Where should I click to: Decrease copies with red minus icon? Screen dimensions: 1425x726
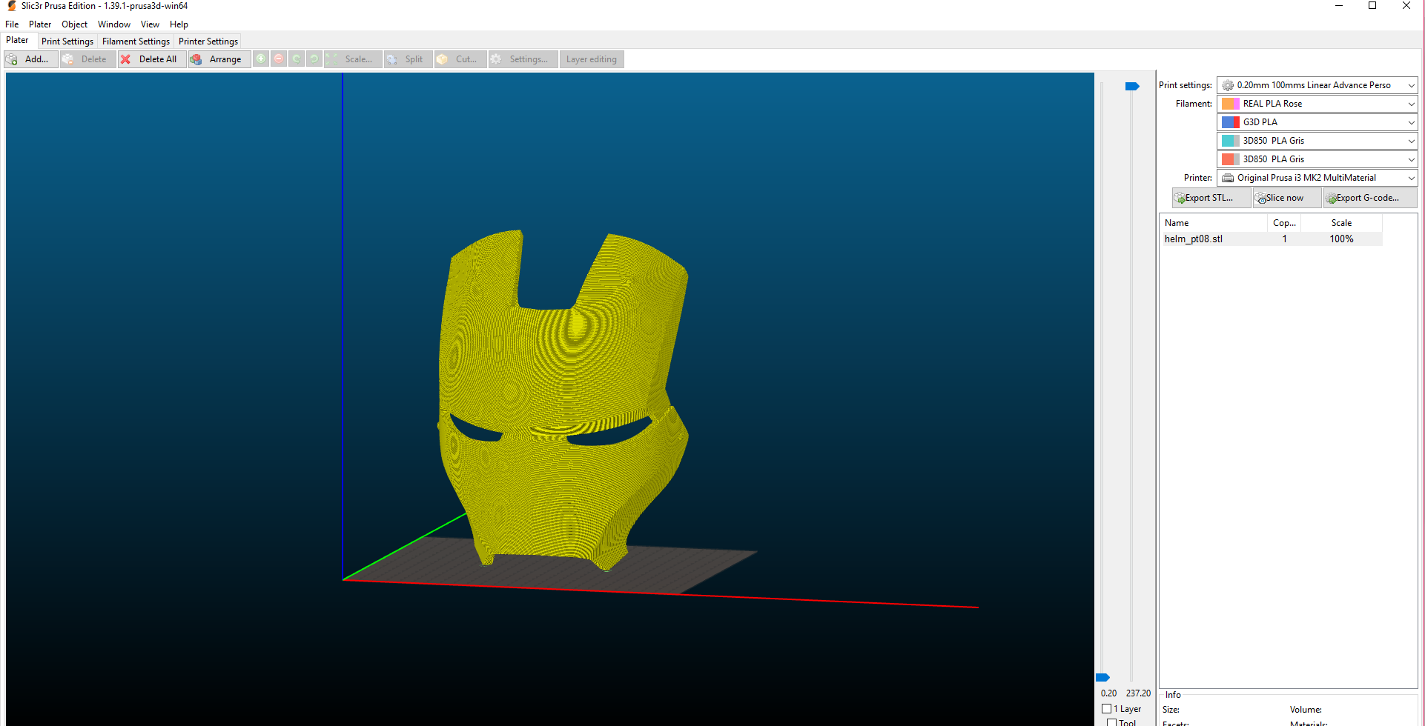tap(279, 59)
